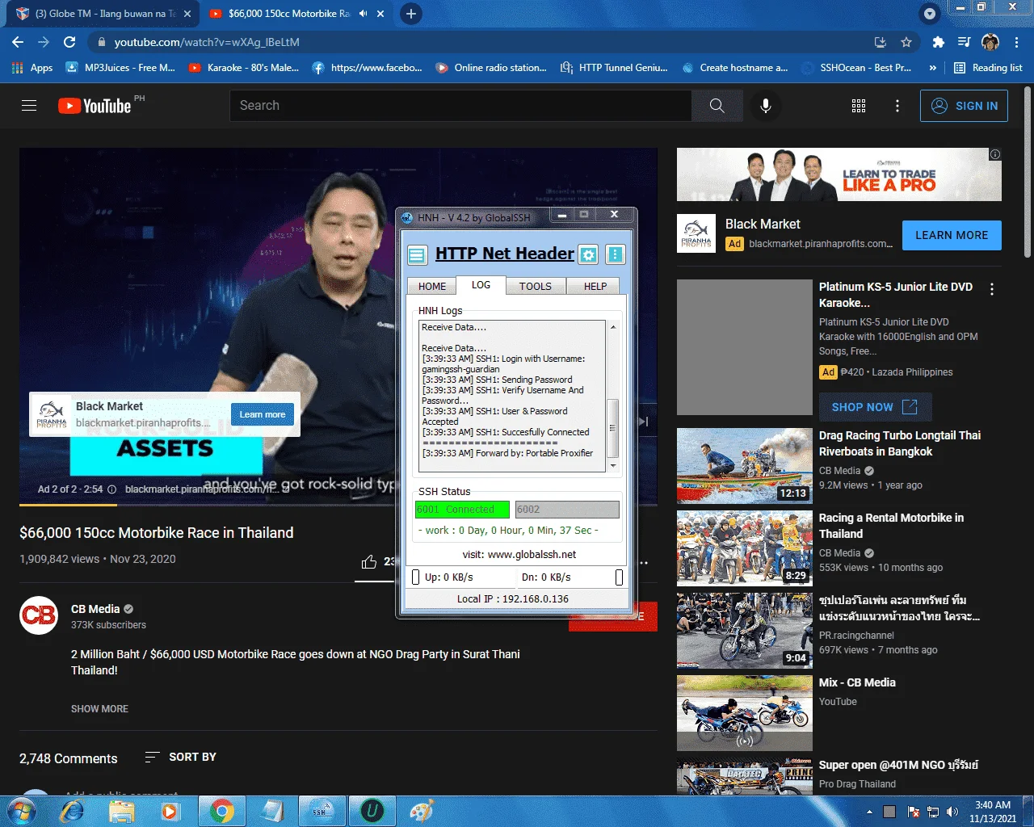Expand description with SHOW MORE
Image resolution: width=1034 pixels, height=827 pixels.
pyautogui.click(x=99, y=709)
